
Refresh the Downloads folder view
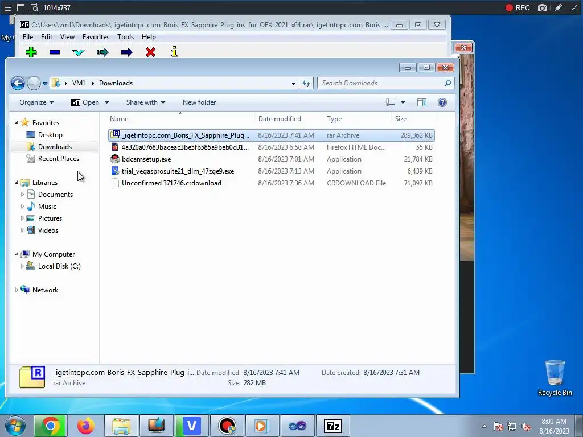[306, 83]
